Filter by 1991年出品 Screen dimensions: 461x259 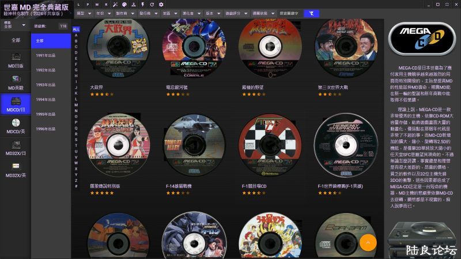click(51, 55)
